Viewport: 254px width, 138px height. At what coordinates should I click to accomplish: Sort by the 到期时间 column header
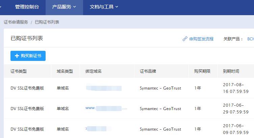point(231,71)
